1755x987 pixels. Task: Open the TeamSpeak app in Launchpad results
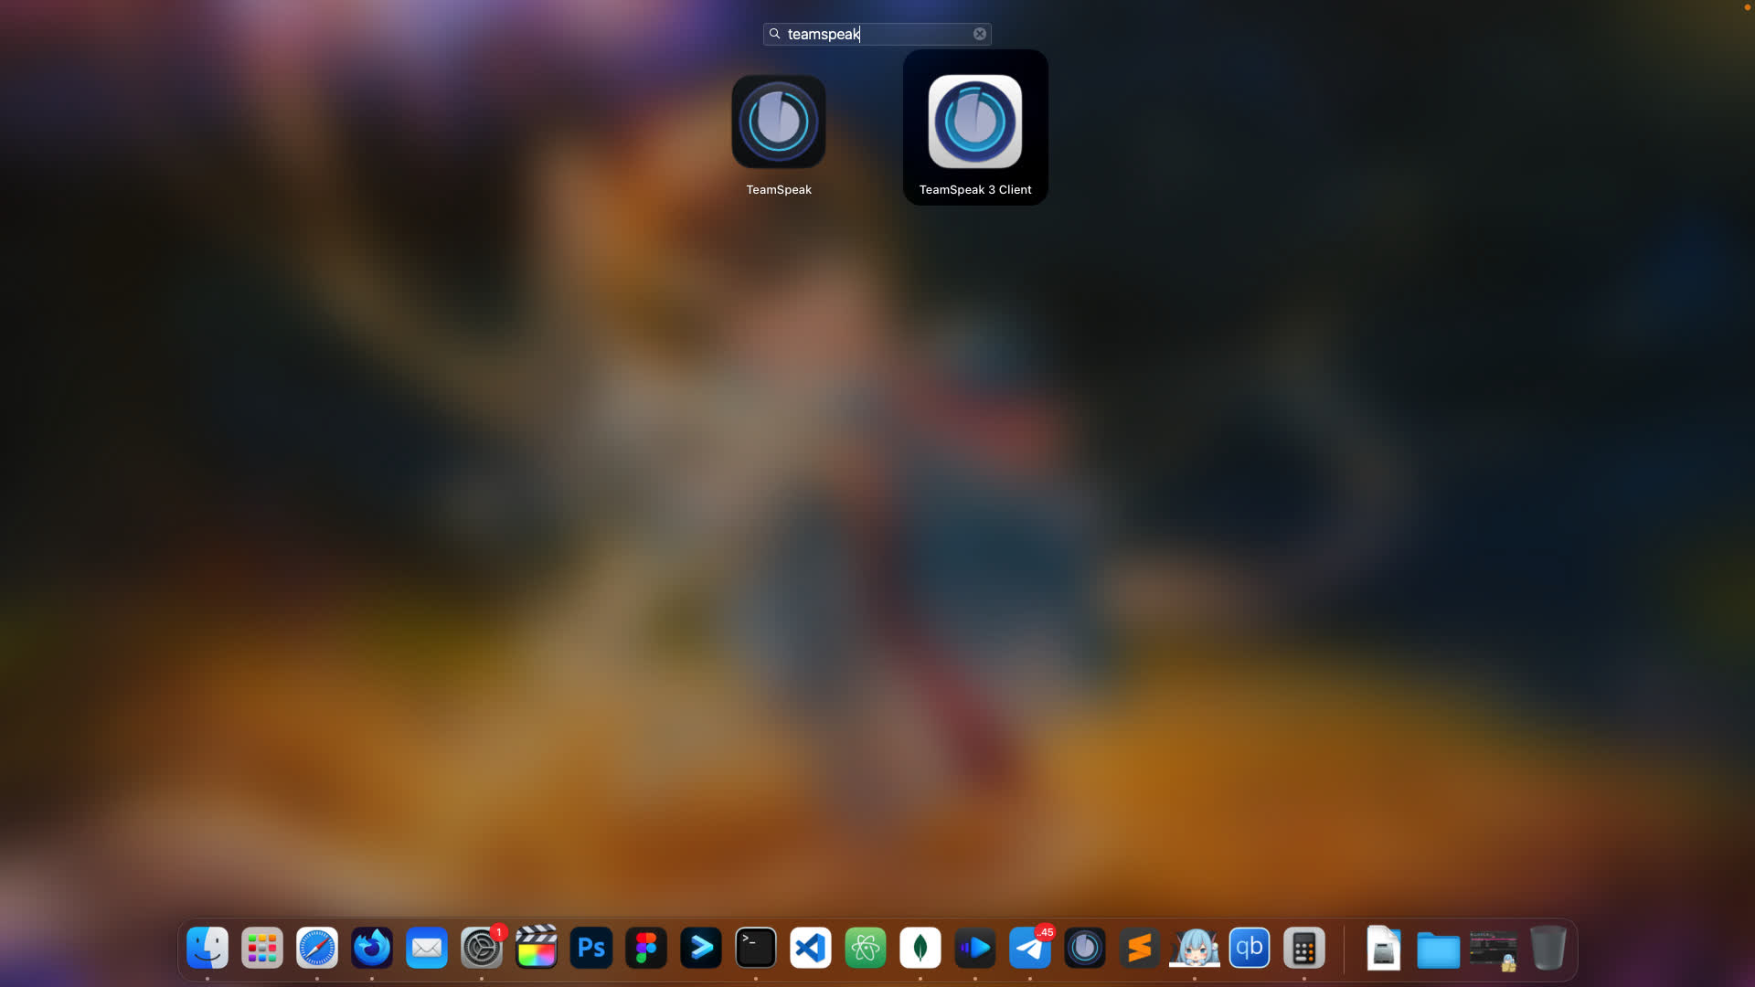pos(779,122)
